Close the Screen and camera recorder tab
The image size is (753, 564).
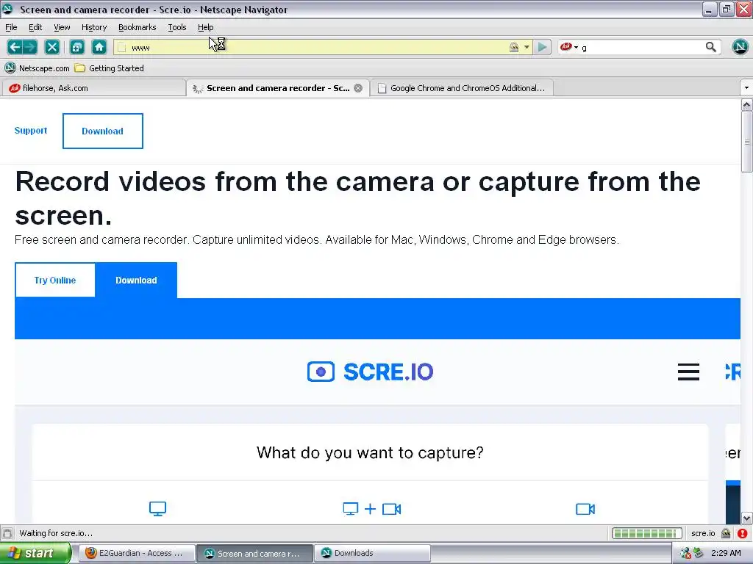(x=358, y=88)
